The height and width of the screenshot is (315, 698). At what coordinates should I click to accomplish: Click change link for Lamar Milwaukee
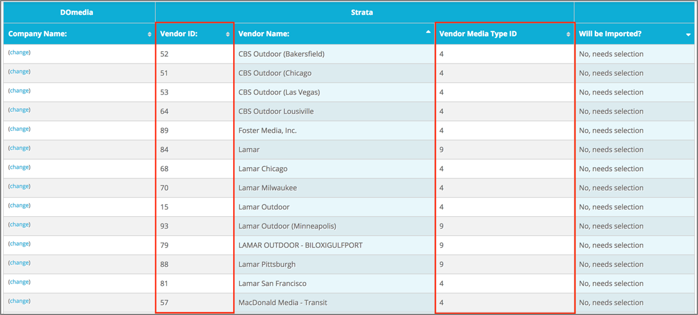pos(20,187)
